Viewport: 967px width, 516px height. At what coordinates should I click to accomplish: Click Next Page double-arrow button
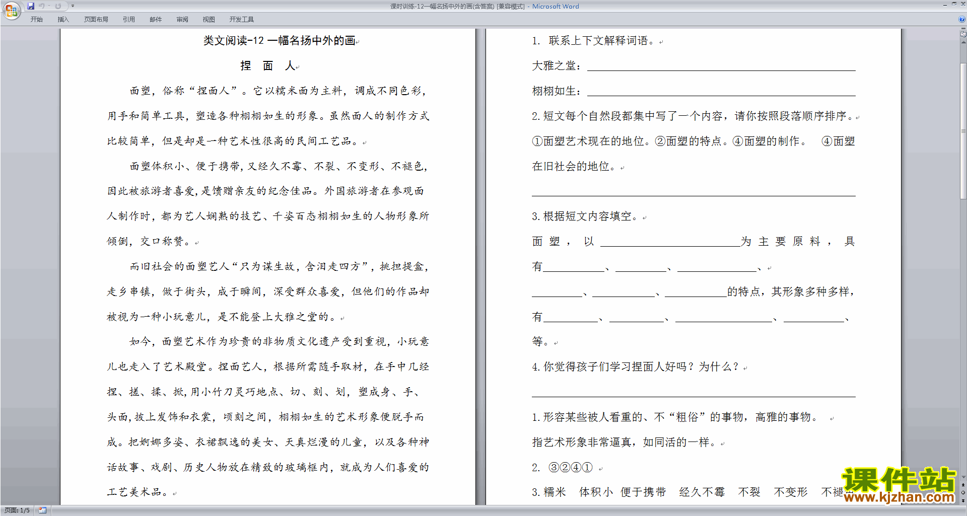tap(963, 500)
